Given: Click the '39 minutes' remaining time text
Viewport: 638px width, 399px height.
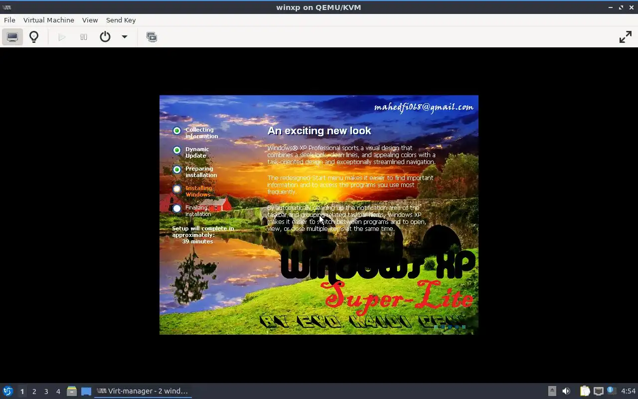Looking at the screenshot, I should click(x=197, y=241).
